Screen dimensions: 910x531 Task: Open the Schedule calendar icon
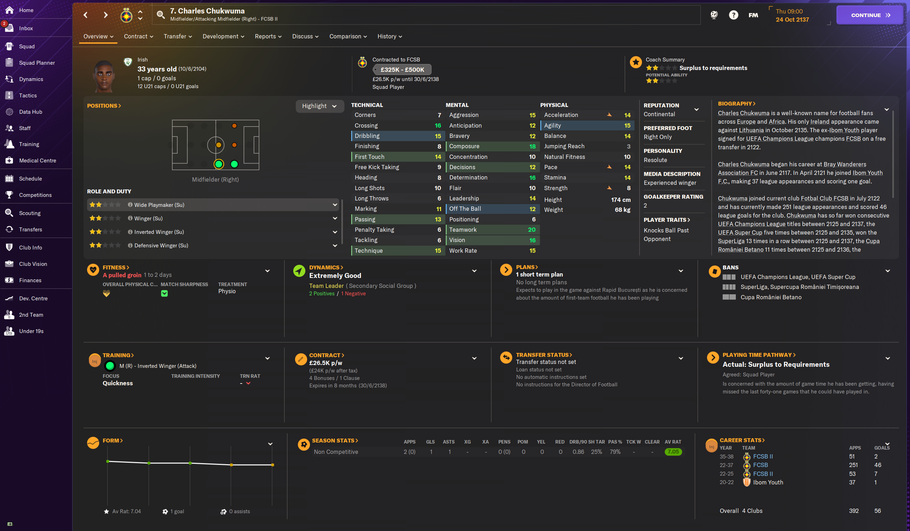[9, 178]
